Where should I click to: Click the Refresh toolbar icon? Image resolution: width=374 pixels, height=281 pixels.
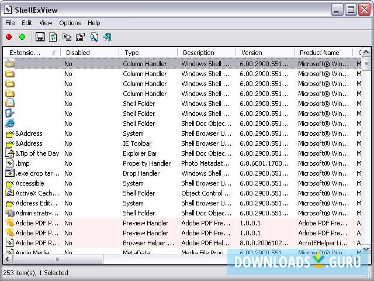[x=53, y=37]
